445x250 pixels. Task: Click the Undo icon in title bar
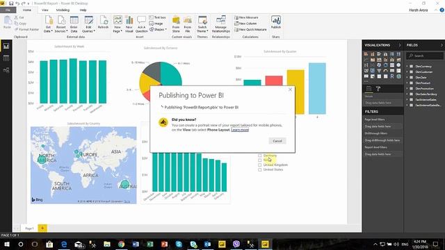coord(17,3)
